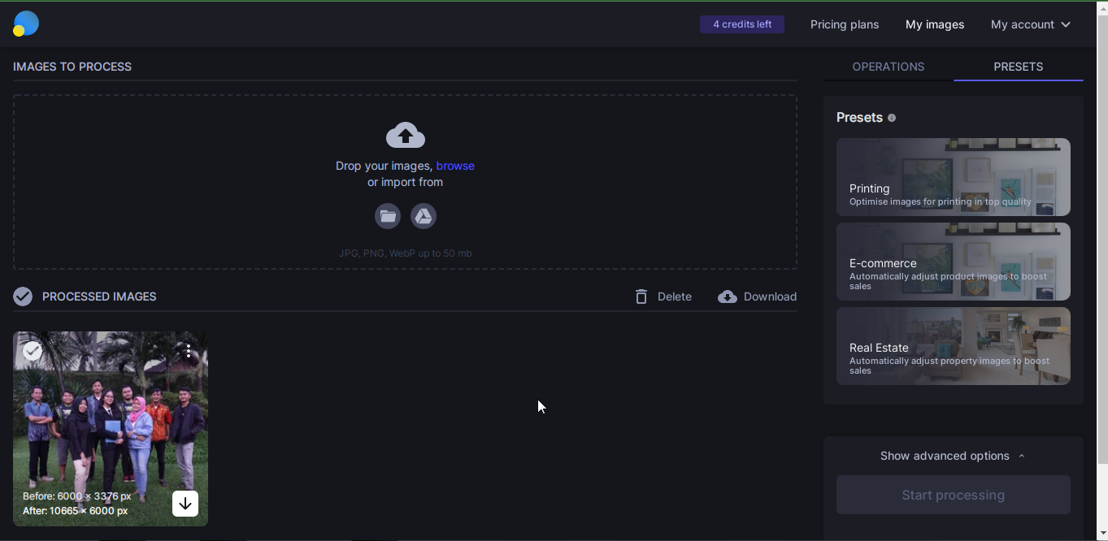This screenshot has height=541, width=1108.
Task: Click the 'IMAGES TO PROCESS' heading
Action: pyautogui.click(x=72, y=67)
